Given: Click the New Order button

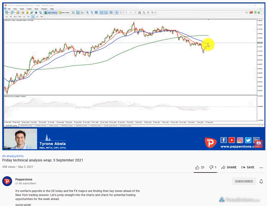Looking at the screenshot, I should tap(64, 13).
